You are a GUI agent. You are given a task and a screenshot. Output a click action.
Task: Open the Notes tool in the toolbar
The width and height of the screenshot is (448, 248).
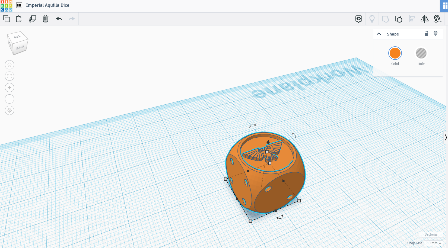(x=359, y=19)
